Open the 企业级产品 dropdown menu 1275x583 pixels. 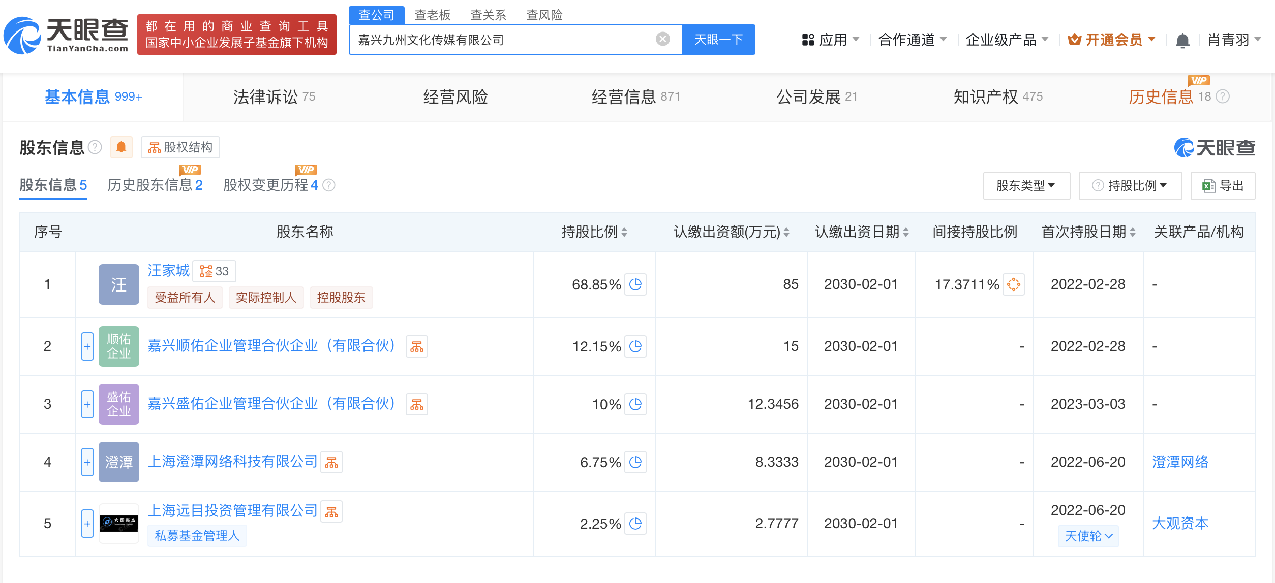[1007, 40]
